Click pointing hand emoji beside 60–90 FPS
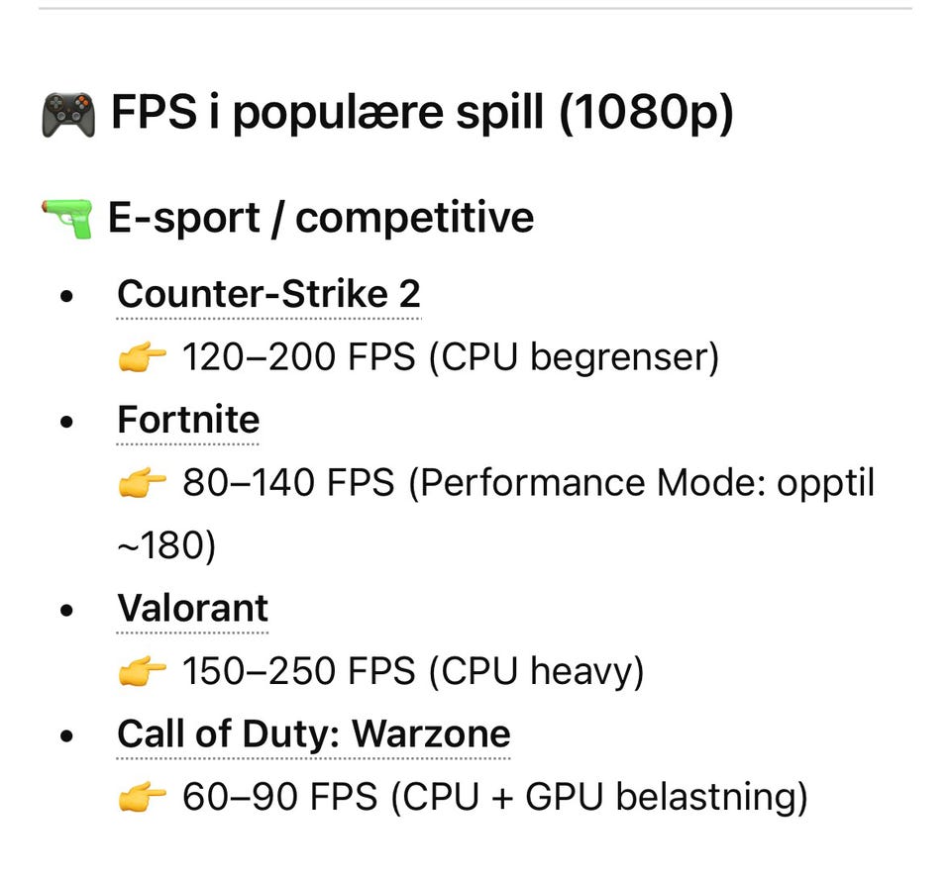951x879 pixels. tap(142, 797)
